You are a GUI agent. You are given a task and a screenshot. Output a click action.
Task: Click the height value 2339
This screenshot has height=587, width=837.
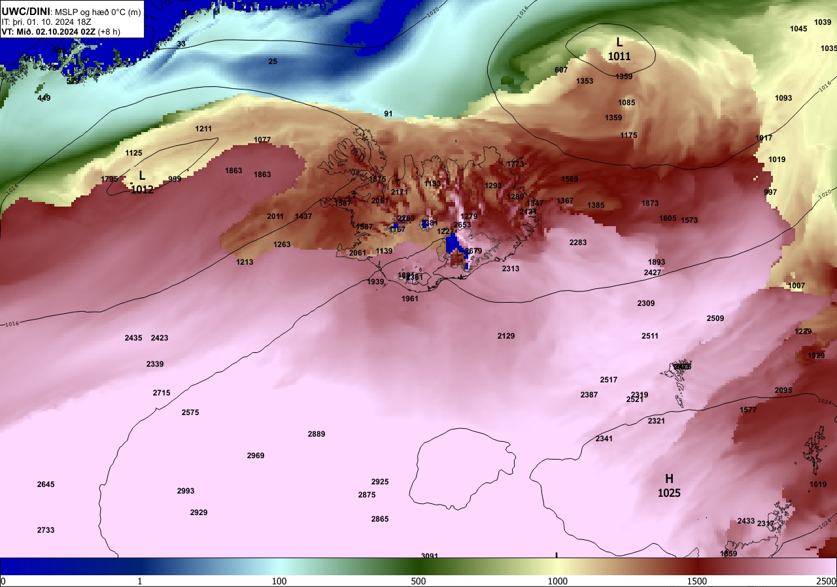(155, 364)
